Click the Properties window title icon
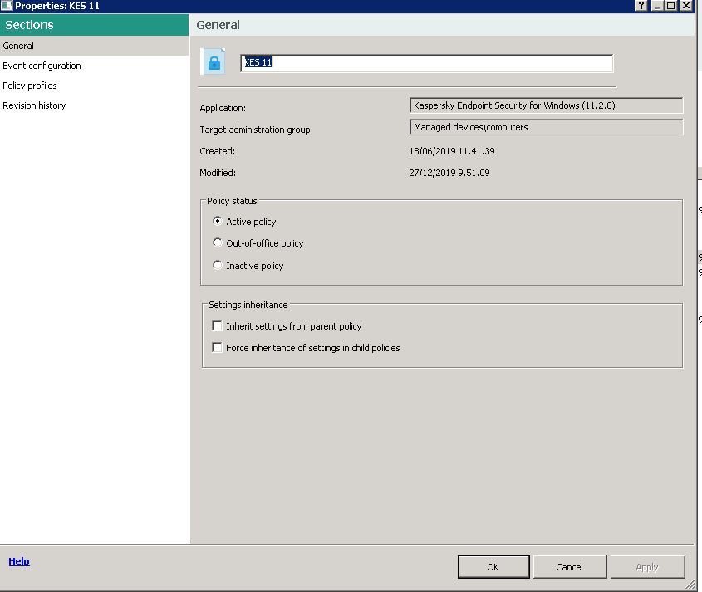Screen dimensions: 702x592 tap(7, 6)
